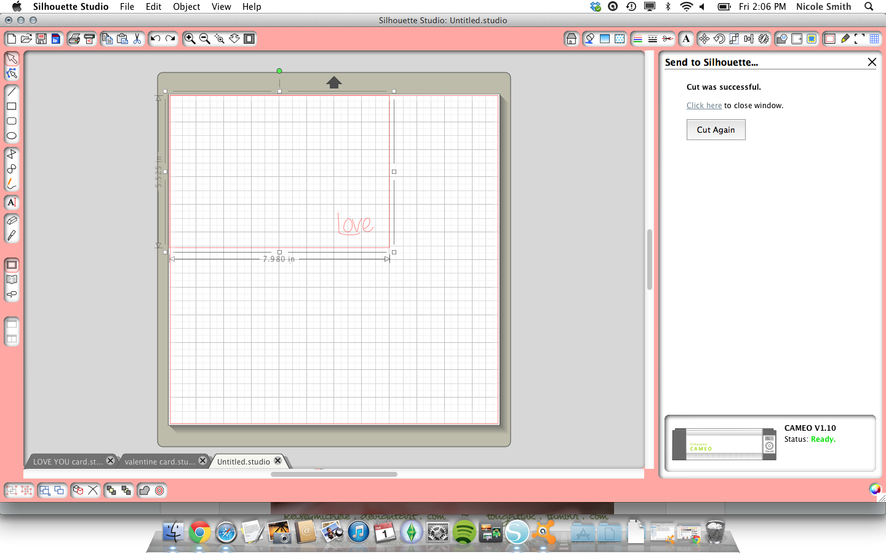Viewport: 886px width, 553px height.
Task: Select the Eraser tool
Action: pos(12,221)
